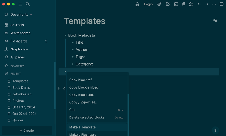Open recent page zettelkasten
This screenshot has height=136, width=226.
click(22, 94)
